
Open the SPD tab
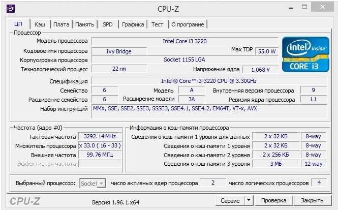click(x=108, y=24)
